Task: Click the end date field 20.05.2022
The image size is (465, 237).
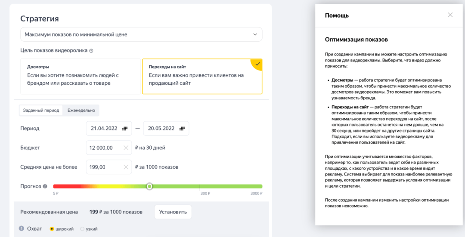Action: click(166, 129)
